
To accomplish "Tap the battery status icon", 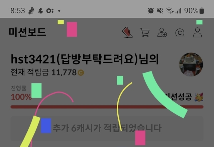I will (x=202, y=11).
